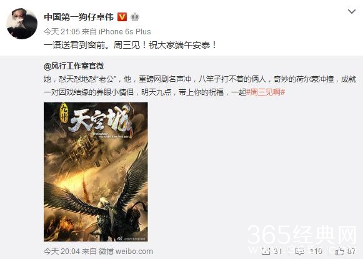
Task: Click the repost count 31
Action: point(277,251)
